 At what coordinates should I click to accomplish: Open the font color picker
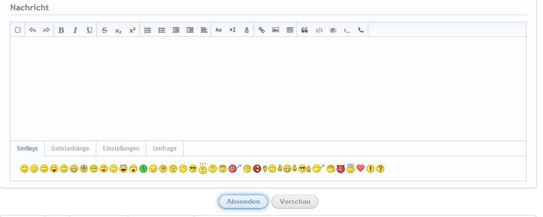click(246, 30)
